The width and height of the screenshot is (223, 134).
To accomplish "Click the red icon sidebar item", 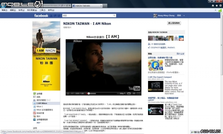I will (39, 113).
